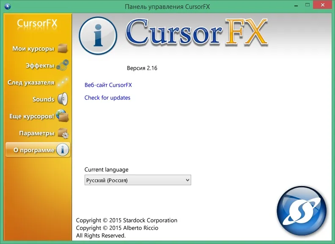Click the CursorFX logo atop the sidebar

click(x=37, y=24)
